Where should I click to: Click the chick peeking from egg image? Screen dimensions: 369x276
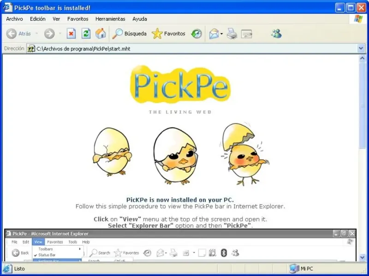(x=176, y=156)
